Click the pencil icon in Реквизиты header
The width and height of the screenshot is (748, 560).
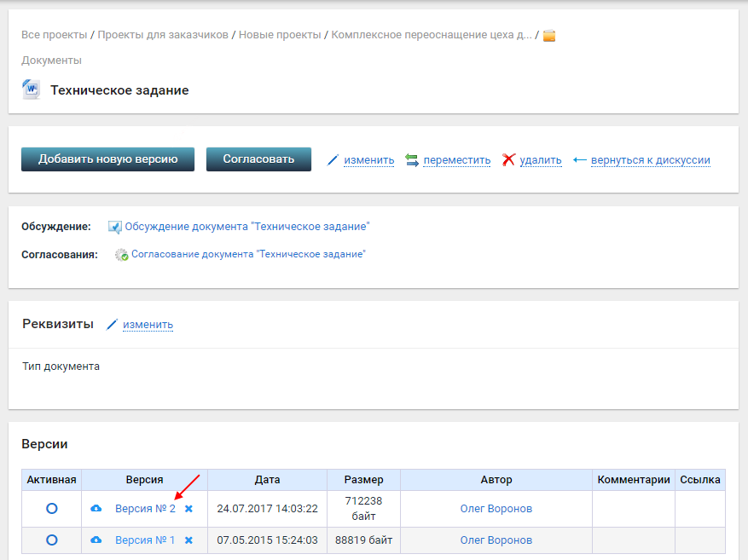(x=112, y=325)
